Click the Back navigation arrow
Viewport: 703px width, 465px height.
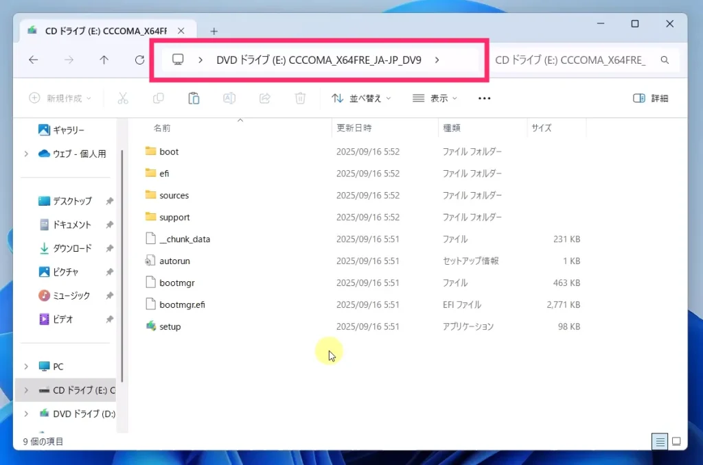[33, 60]
